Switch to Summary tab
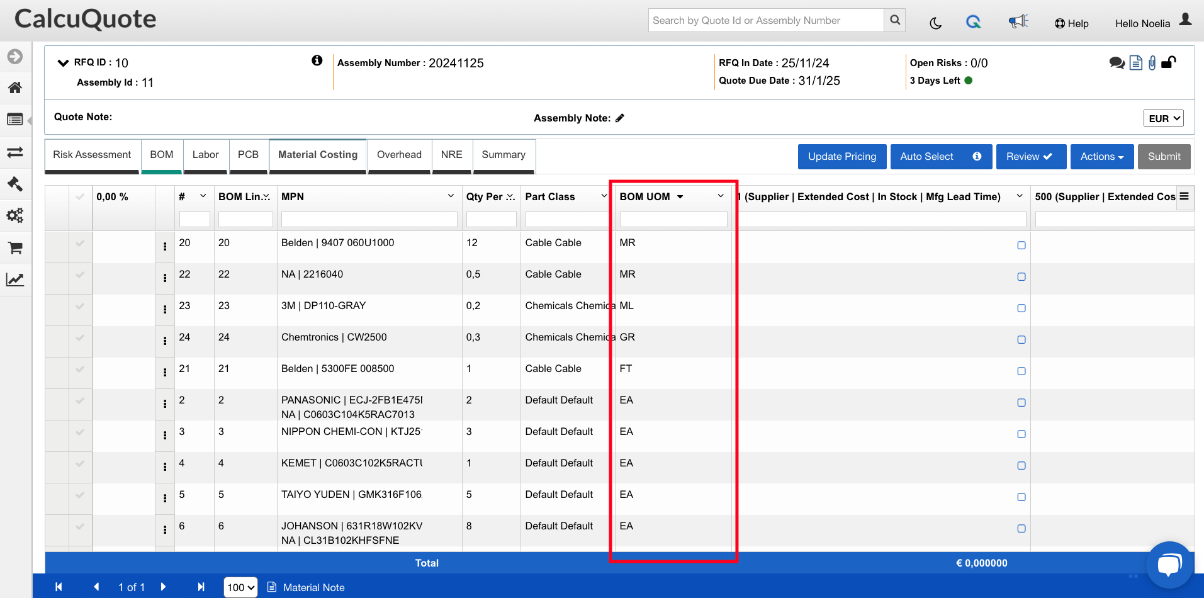Screen dimensions: 1204x598 504,155
